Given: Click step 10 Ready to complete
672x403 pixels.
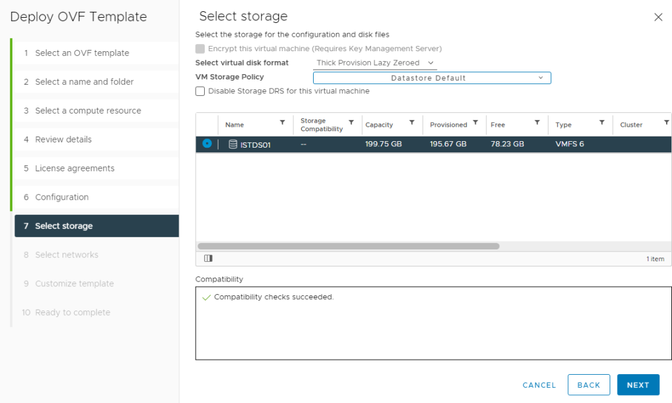Looking at the screenshot, I should [97, 312].
